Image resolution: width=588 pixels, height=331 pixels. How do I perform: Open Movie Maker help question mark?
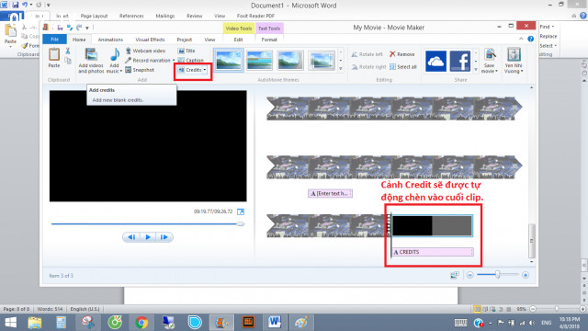point(531,39)
